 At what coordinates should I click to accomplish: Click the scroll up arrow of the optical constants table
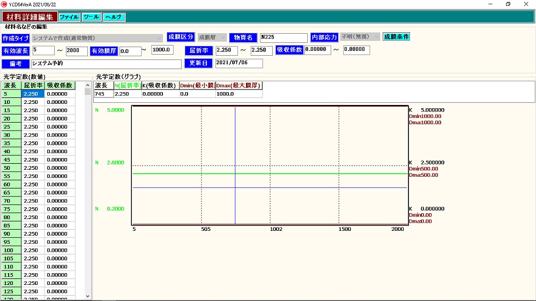point(88,85)
